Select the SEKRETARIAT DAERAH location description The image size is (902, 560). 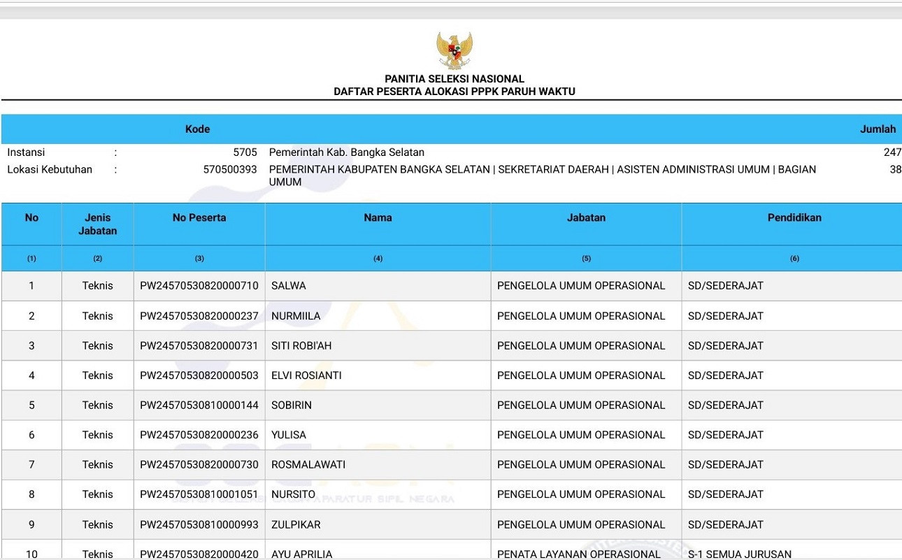pos(543,175)
